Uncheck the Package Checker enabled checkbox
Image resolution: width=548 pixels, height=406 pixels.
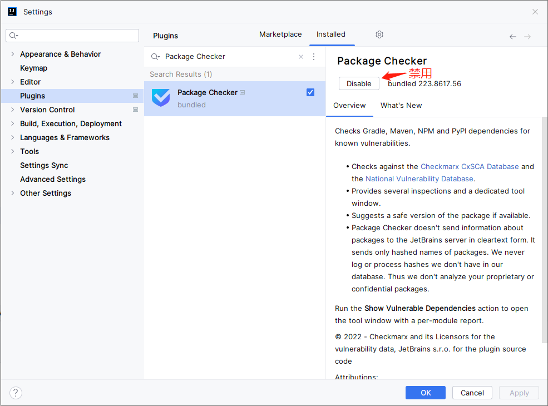point(310,92)
